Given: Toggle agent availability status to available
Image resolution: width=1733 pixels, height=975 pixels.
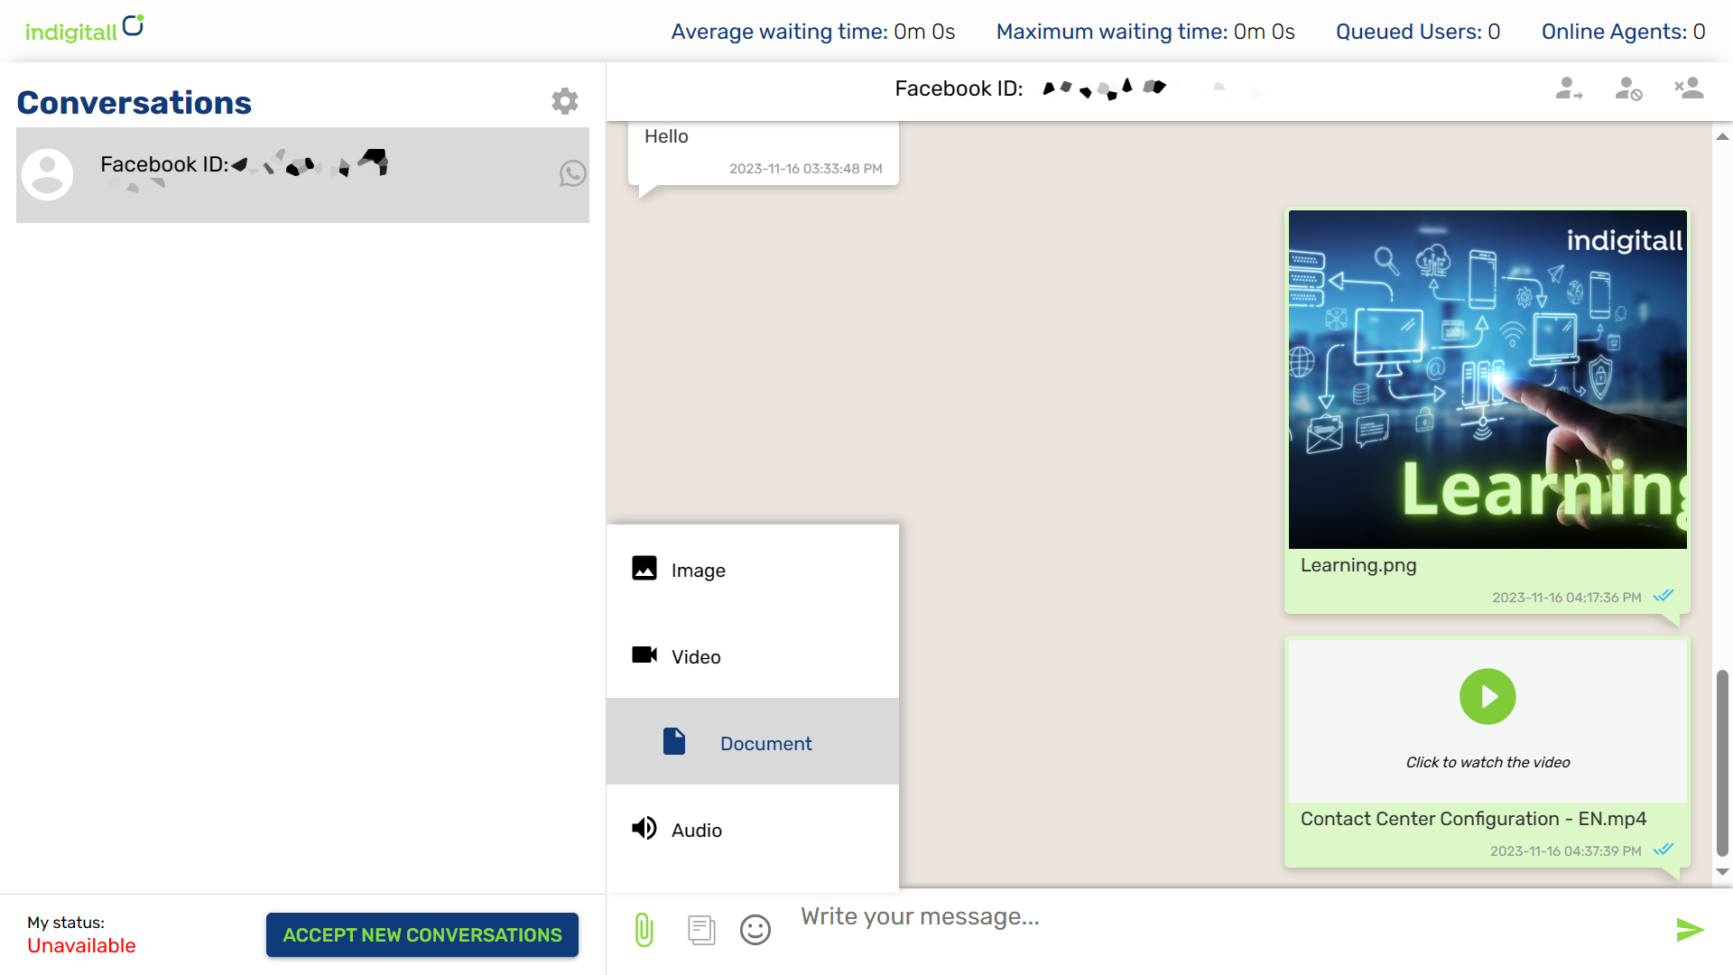Looking at the screenshot, I should click(x=422, y=934).
